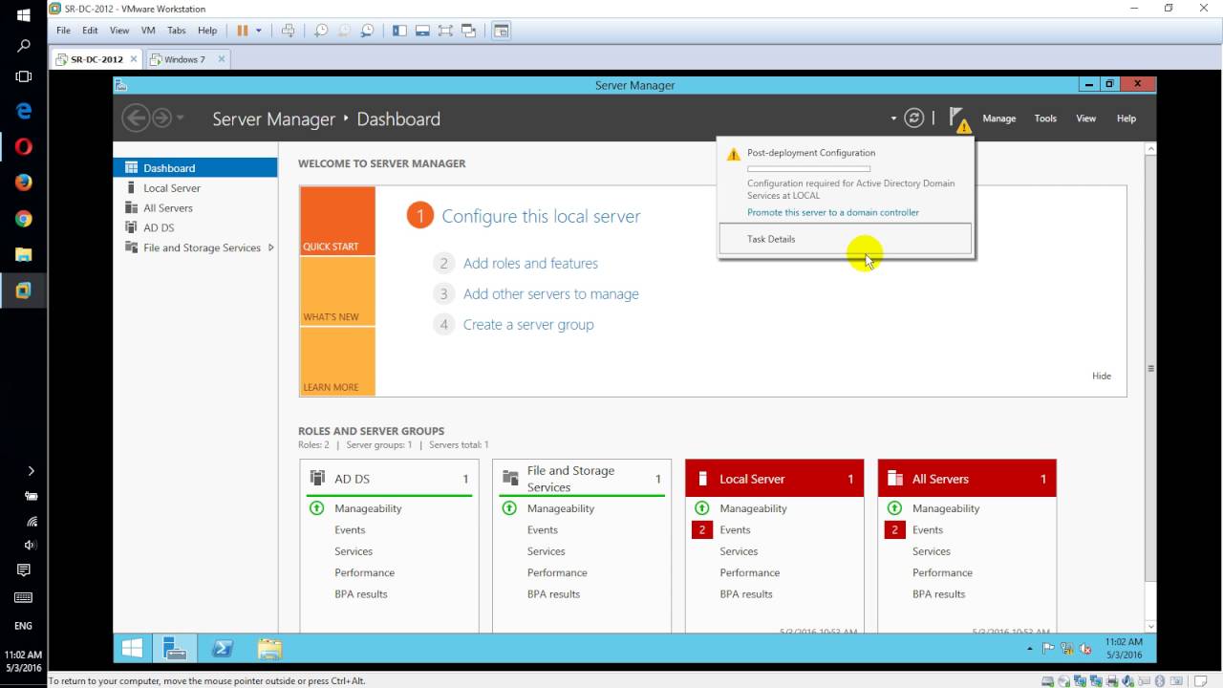Open Task Details in notification popup
1223x688 pixels.
846,239
